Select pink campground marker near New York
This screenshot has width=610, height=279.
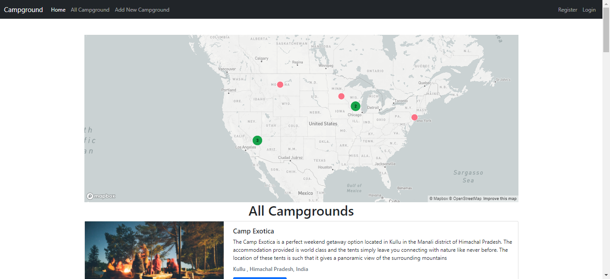coord(414,117)
